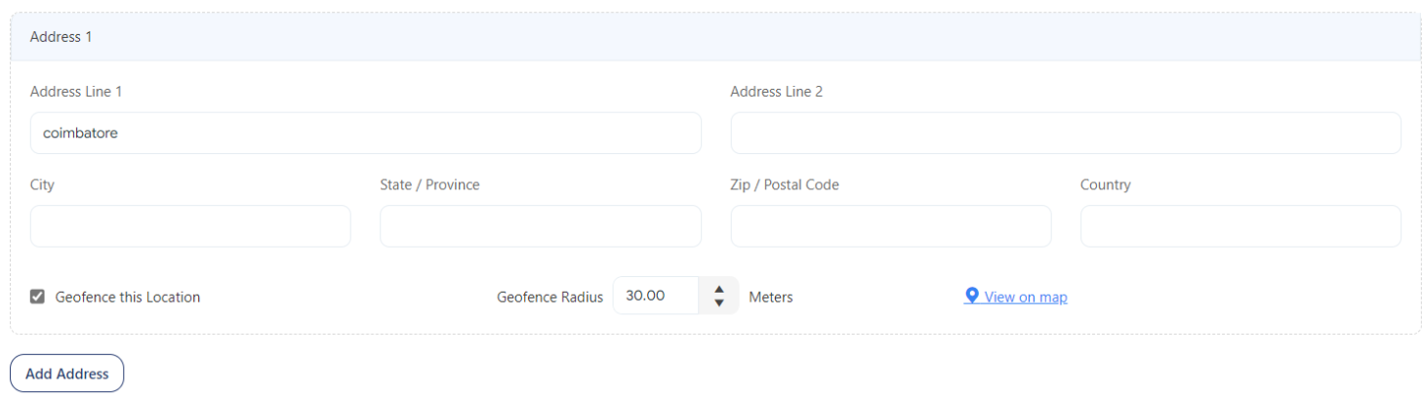This screenshot has height=399, width=1422.
Task: Click the Country label text
Action: pyautogui.click(x=1105, y=184)
